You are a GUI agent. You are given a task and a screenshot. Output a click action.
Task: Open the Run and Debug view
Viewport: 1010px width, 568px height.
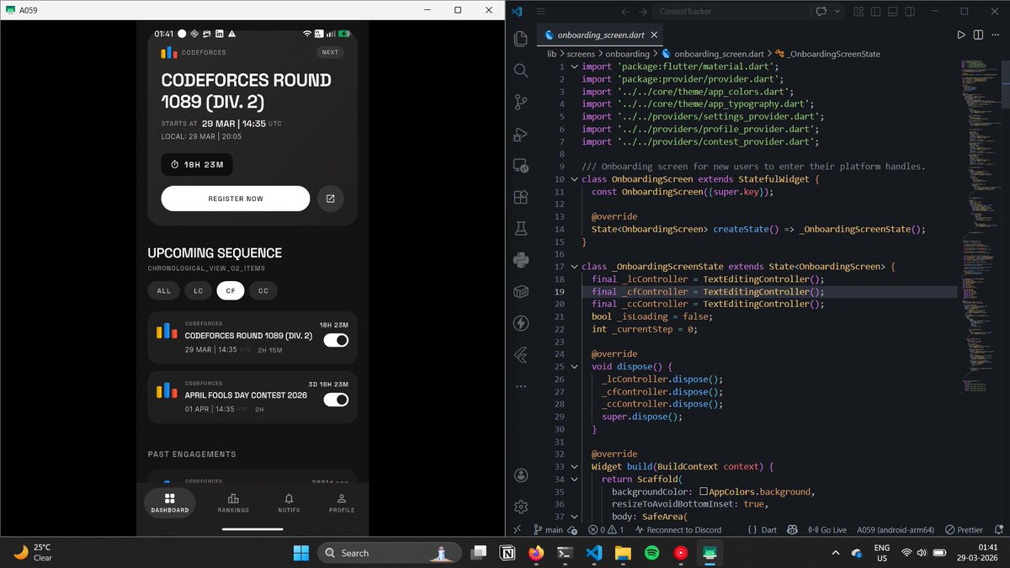tap(520, 134)
